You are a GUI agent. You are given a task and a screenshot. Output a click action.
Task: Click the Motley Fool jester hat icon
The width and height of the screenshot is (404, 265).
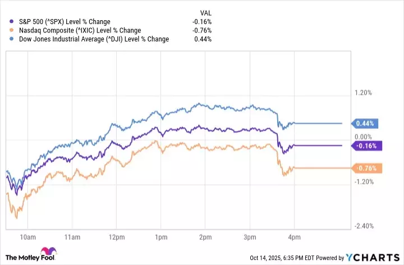pos(45,254)
